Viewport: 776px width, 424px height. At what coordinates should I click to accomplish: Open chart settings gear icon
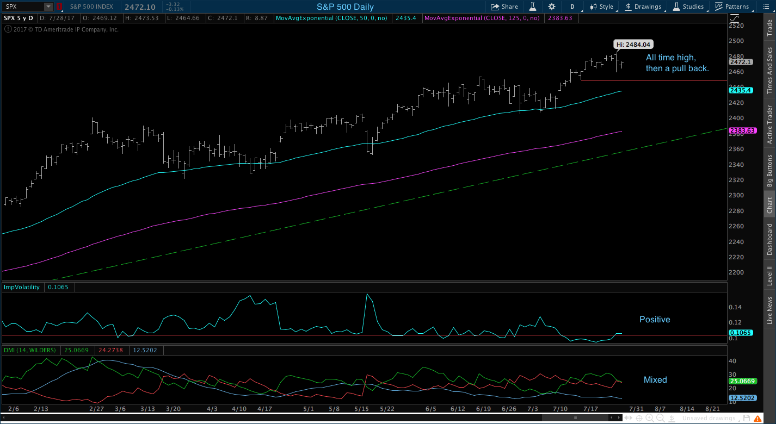point(552,7)
